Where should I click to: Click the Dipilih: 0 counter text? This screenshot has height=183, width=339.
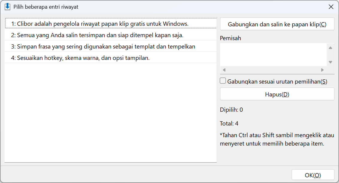(231, 110)
